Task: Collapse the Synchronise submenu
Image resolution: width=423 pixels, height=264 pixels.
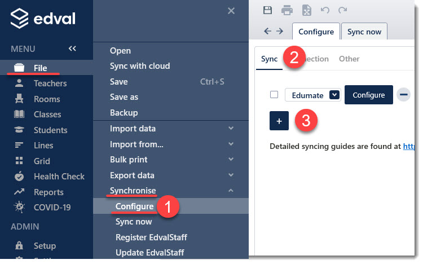Action: 231,191
